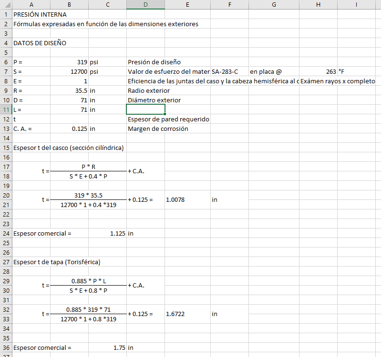Select the 'Fórmulas expresadas en función' cell
This screenshot has width=381, height=357.
coord(31,24)
